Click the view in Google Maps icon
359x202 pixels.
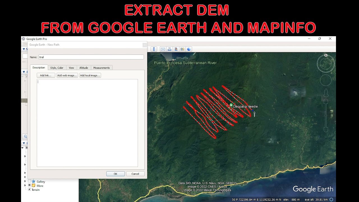(x=182, y=49)
